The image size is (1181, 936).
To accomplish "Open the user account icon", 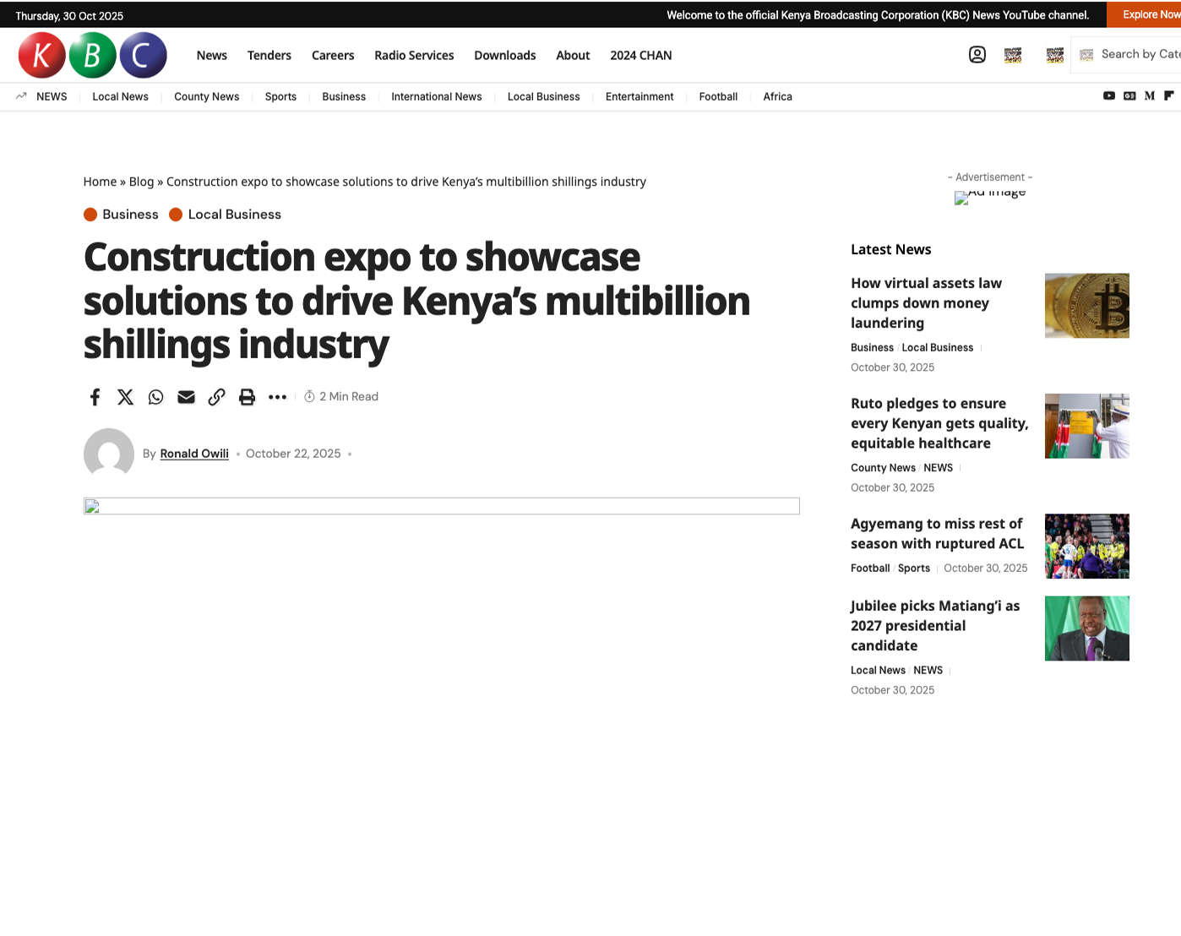I will pos(977,55).
